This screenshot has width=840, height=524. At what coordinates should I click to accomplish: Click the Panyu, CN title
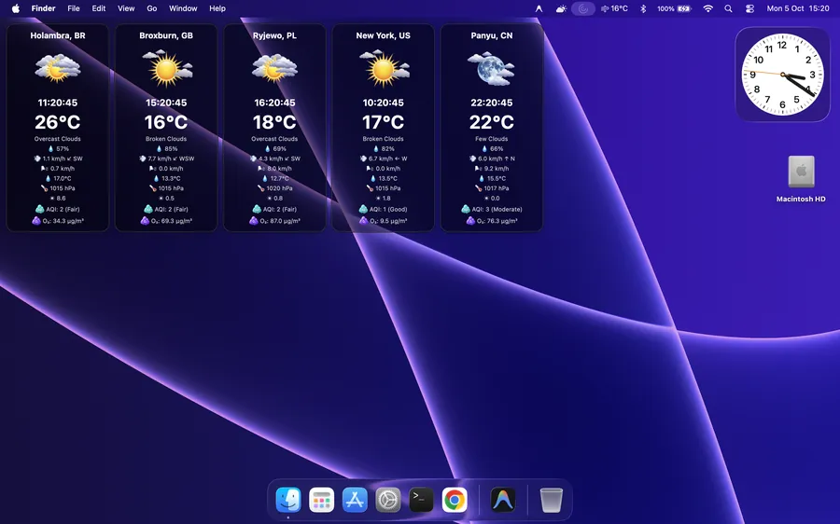pyautogui.click(x=491, y=35)
